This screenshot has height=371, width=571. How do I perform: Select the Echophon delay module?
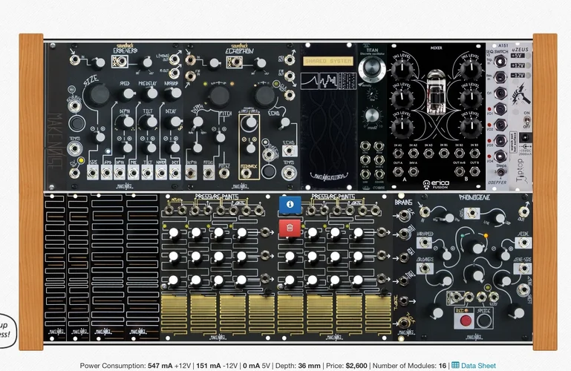pyautogui.click(x=241, y=116)
